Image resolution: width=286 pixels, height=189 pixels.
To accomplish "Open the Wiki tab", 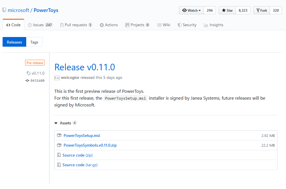I will tap(164, 25).
